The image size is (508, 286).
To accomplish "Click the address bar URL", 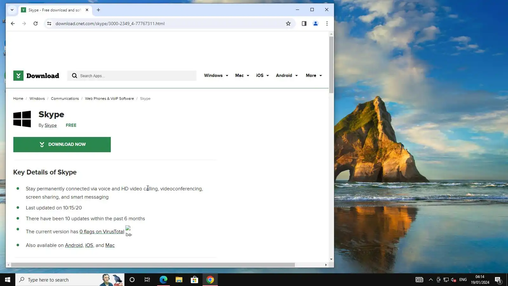I will coord(110,24).
